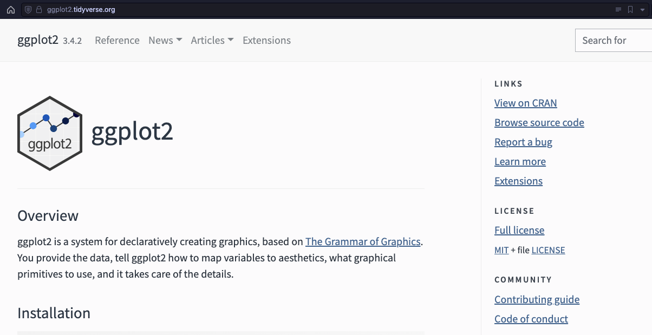
Task: Open the News dropdown menu
Action: [x=165, y=41]
